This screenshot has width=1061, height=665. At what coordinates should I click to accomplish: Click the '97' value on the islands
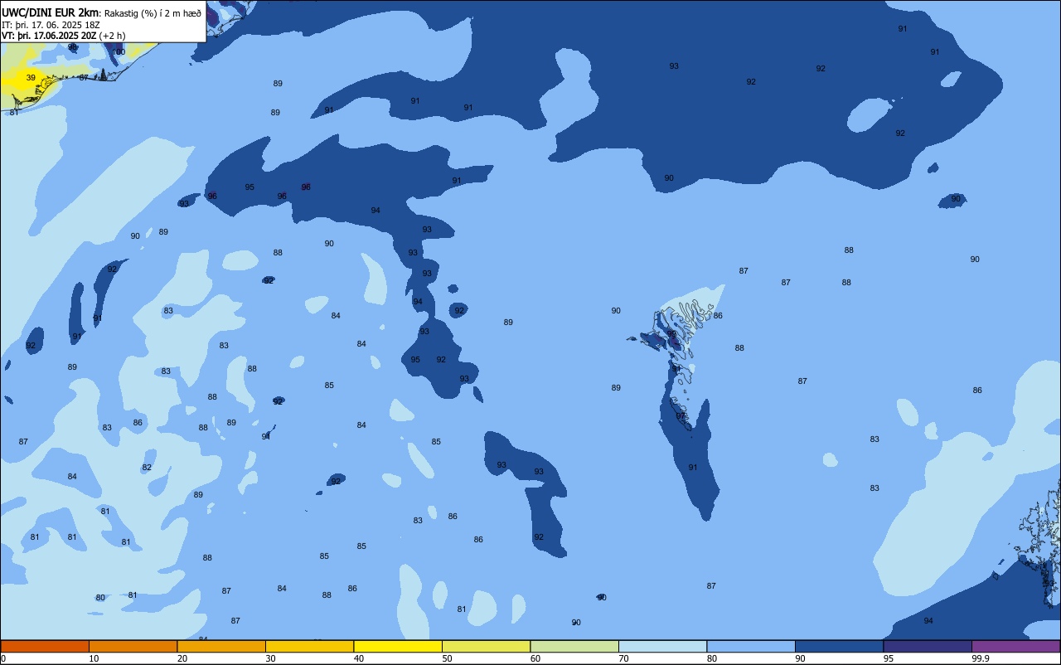click(x=681, y=416)
